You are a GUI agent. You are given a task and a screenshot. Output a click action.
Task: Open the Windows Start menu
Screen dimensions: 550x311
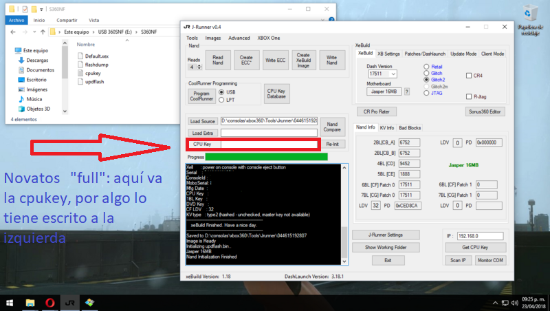point(10,303)
